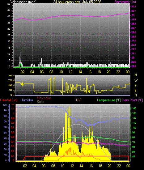The image size is (144, 170).
Task: Click the 0.1 rainfall scale value
Action: pyautogui.click(x=13, y=156)
